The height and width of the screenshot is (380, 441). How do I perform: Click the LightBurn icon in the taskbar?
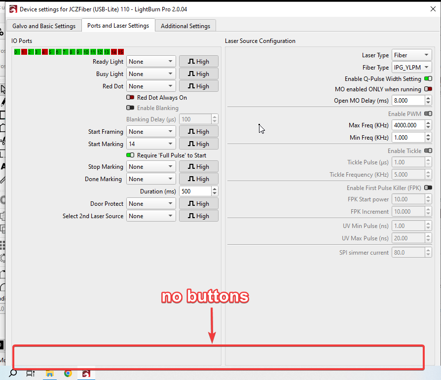pyautogui.click(x=86, y=374)
